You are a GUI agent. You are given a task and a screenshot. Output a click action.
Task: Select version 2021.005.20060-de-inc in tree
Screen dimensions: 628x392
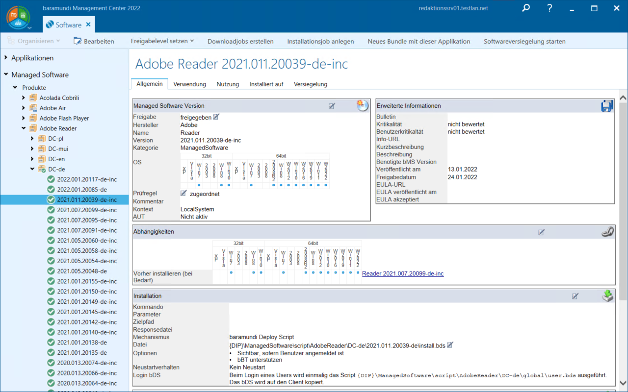(87, 241)
